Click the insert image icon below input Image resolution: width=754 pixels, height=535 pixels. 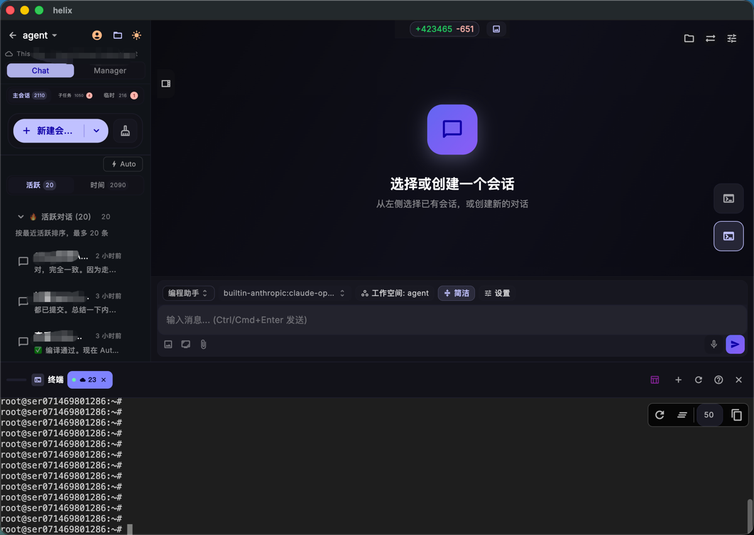[x=168, y=344]
